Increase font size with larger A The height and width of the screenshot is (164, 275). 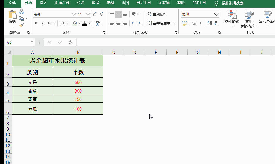coord(95,14)
